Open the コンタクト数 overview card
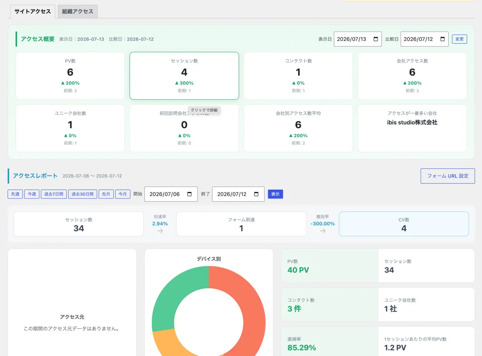 click(x=298, y=76)
